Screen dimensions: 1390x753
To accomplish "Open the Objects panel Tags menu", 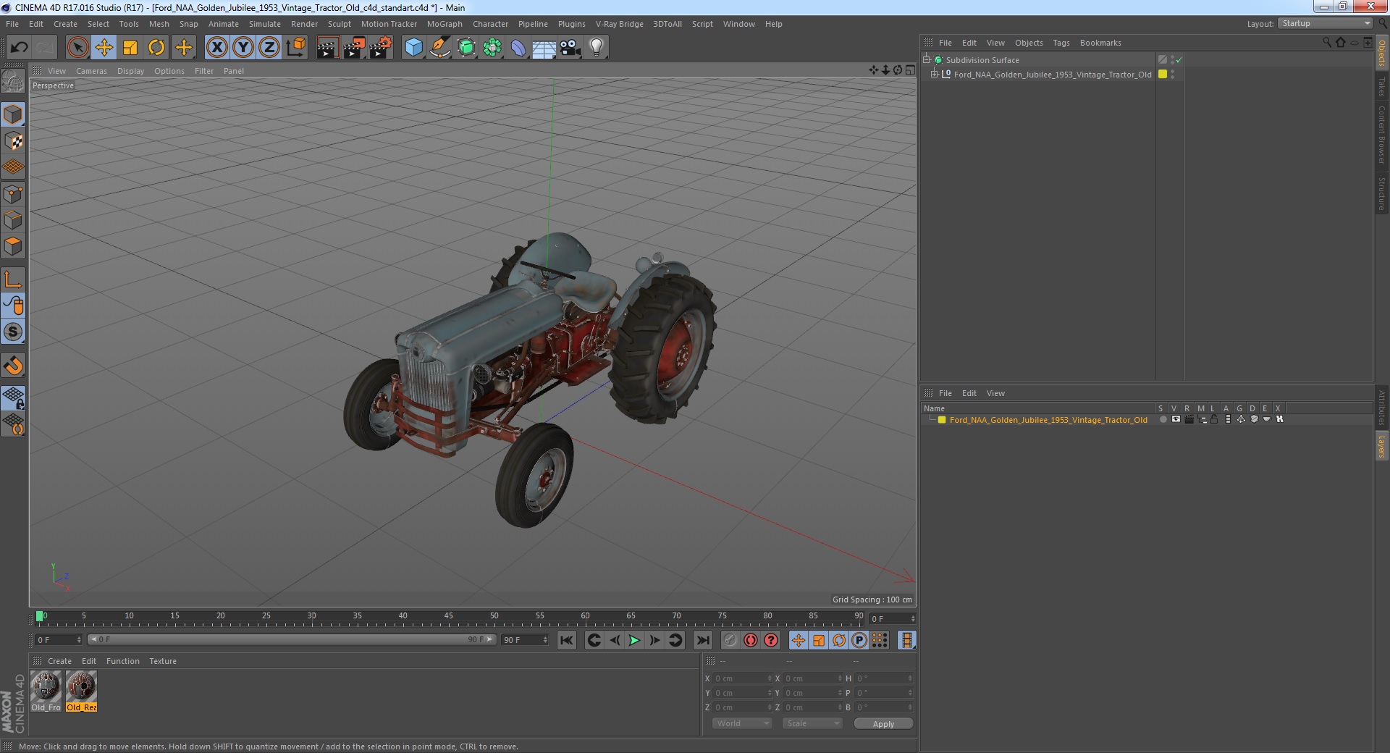I will tap(1061, 43).
